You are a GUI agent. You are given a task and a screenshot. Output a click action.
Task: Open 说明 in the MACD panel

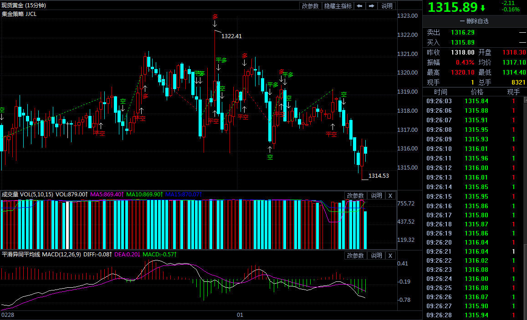click(x=376, y=255)
